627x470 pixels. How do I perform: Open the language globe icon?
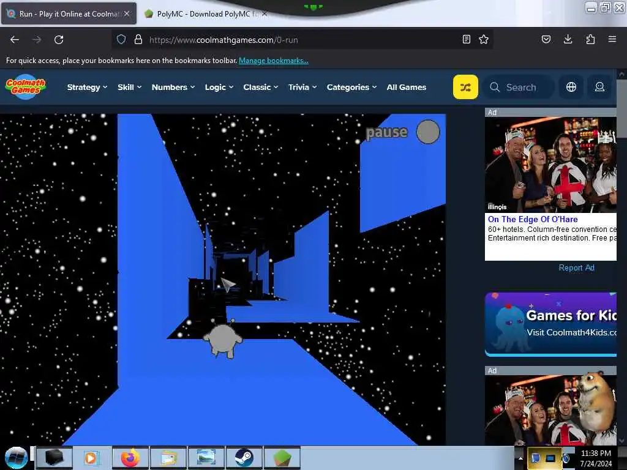pos(571,87)
